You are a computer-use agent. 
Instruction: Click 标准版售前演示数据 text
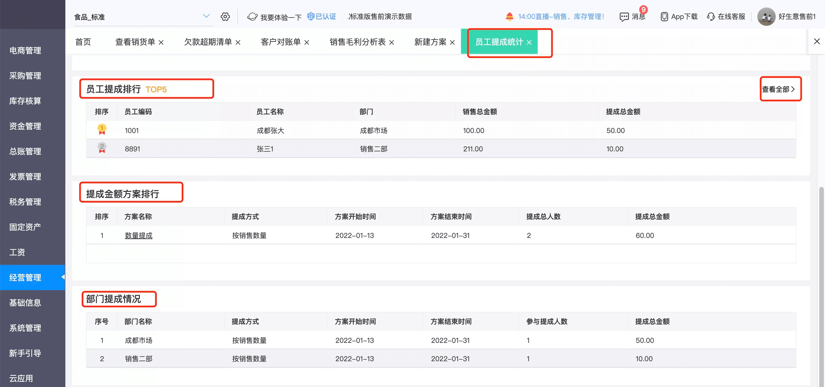[380, 17]
